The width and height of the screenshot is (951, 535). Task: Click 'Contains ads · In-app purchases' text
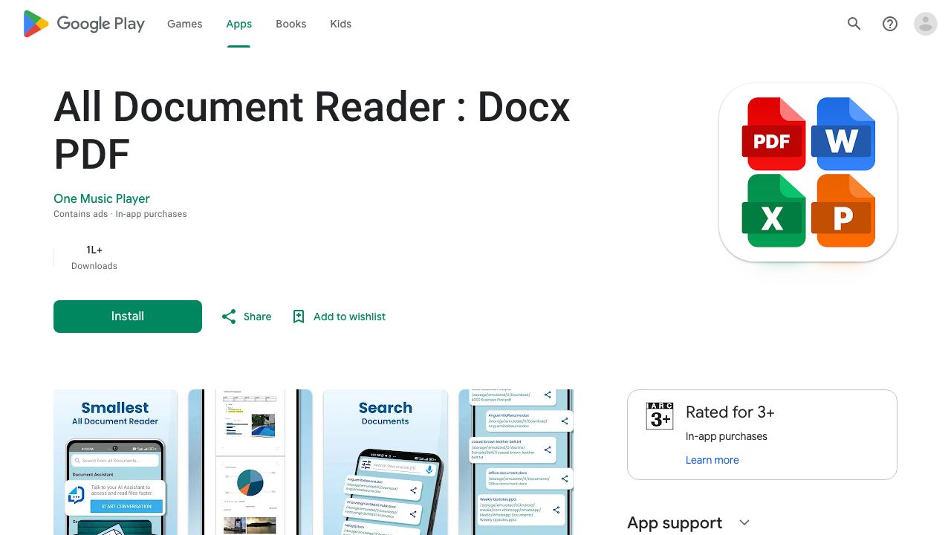coord(120,214)
